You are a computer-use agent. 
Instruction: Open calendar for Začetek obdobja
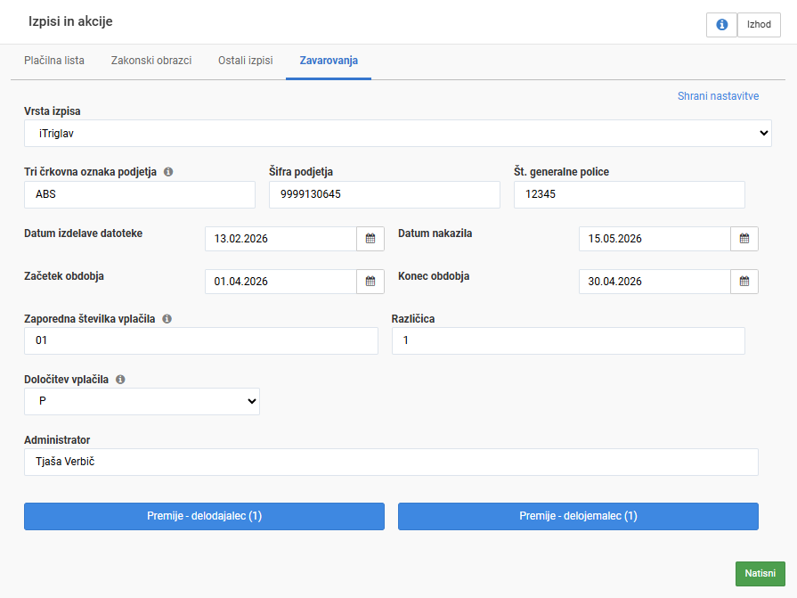coord(370,282)
